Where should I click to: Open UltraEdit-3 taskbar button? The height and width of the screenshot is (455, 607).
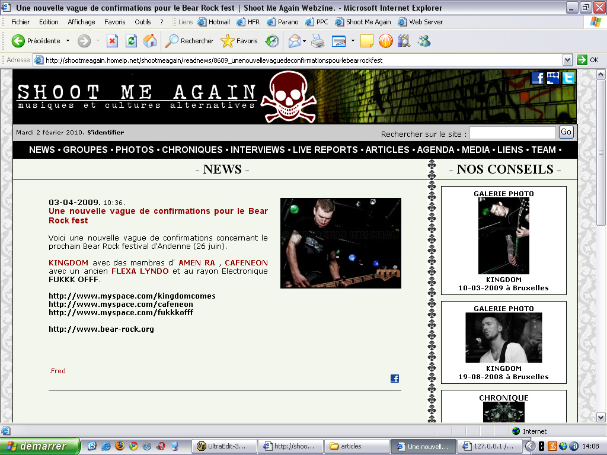225,446
